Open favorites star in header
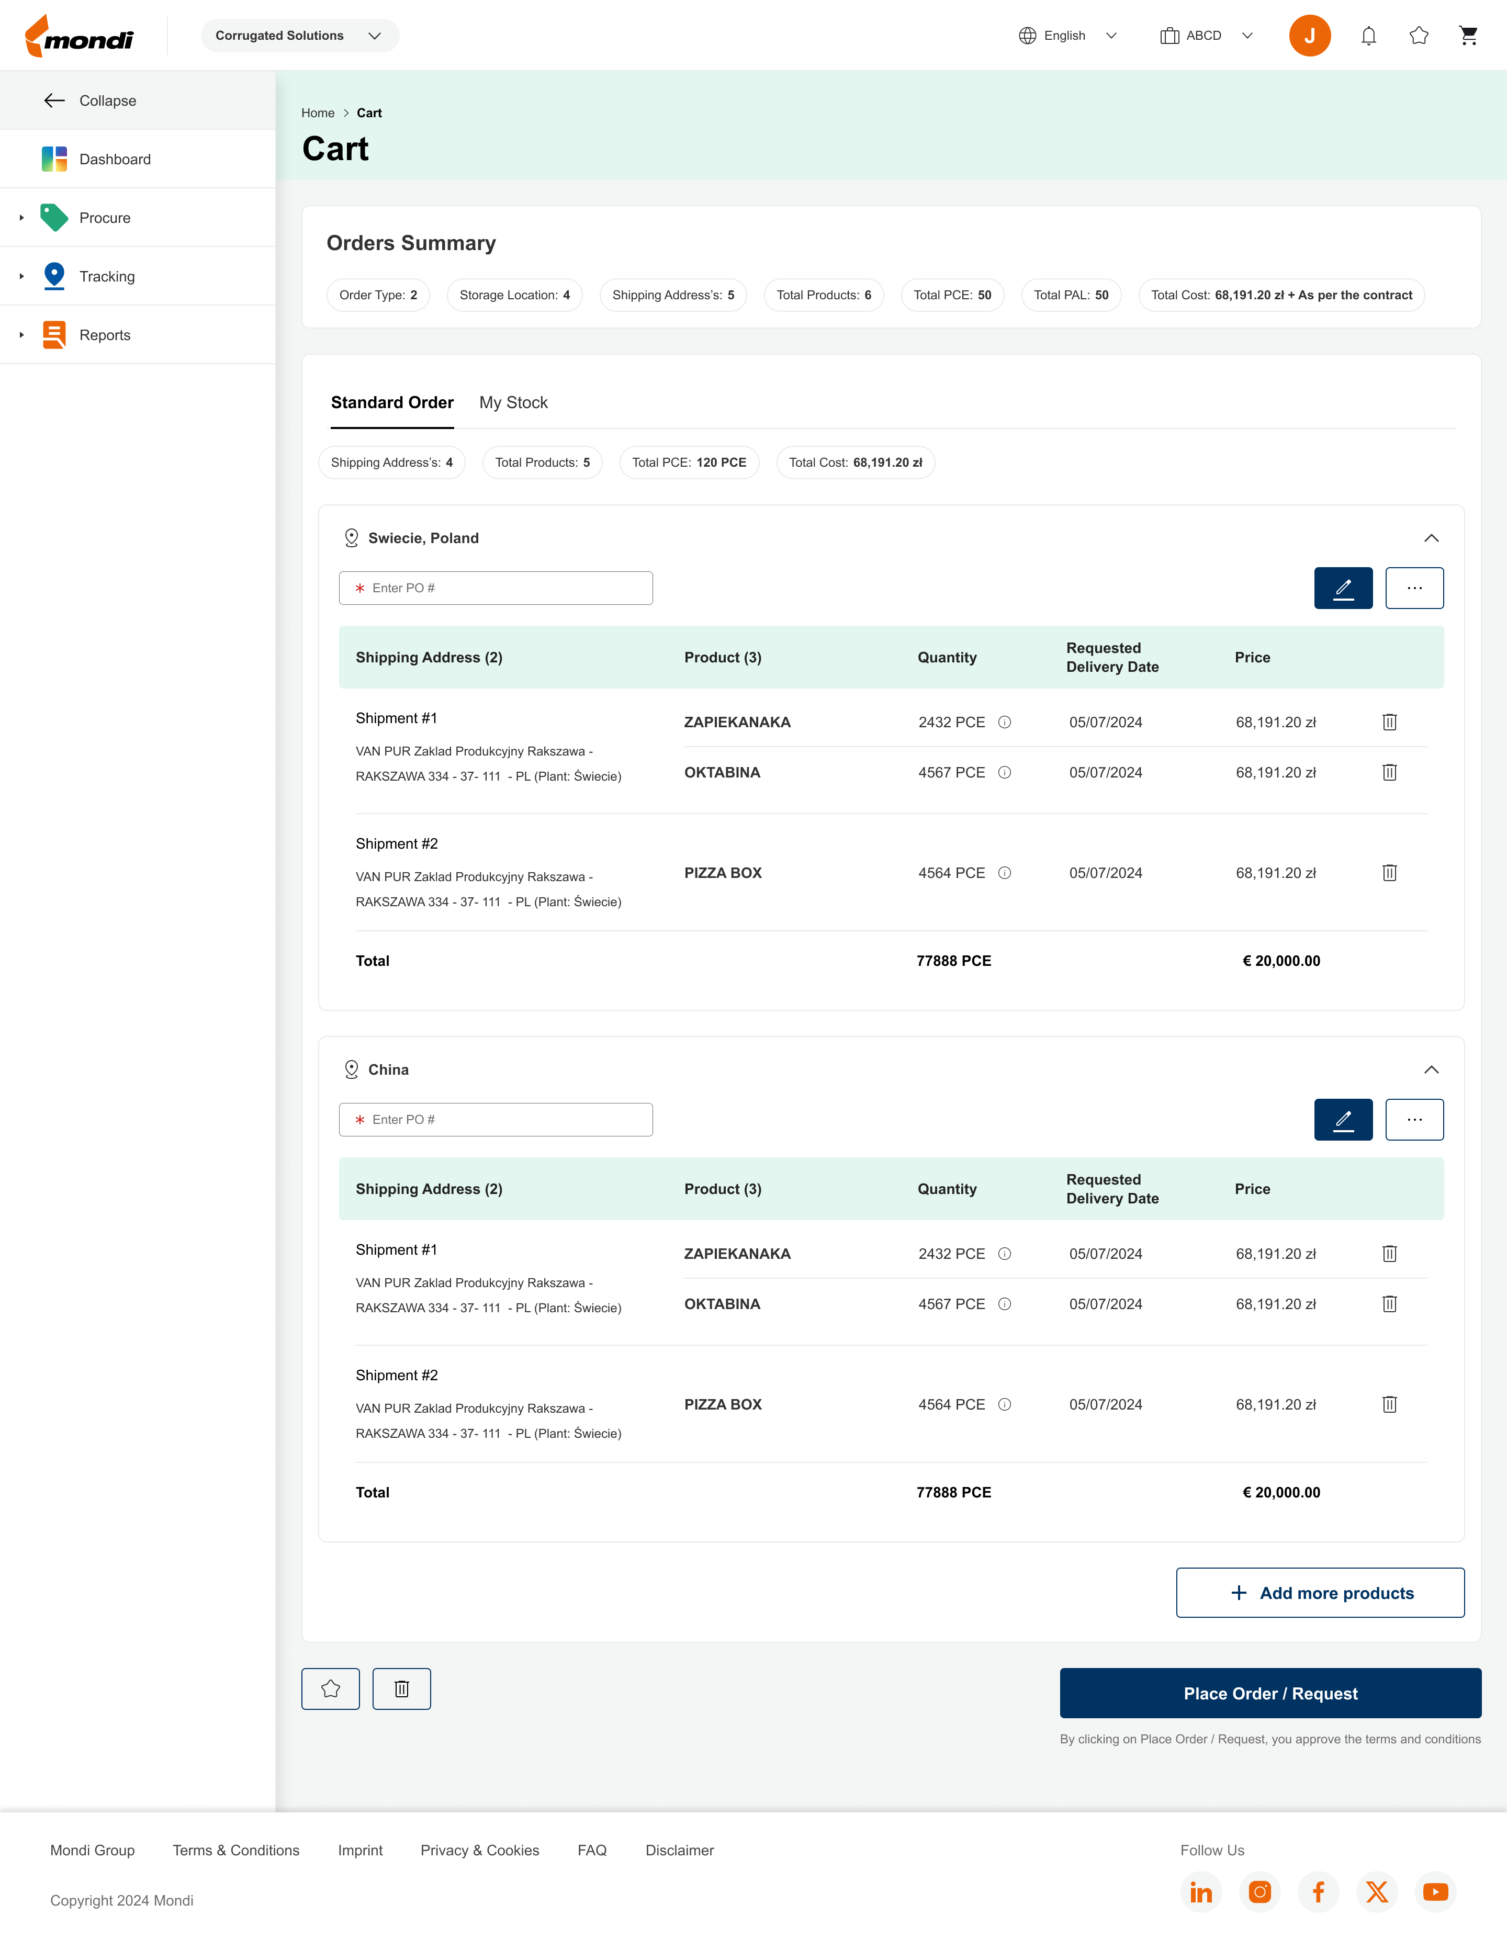The height and width of the screenshot is (1938, 1507). [x=1419, y=36]
